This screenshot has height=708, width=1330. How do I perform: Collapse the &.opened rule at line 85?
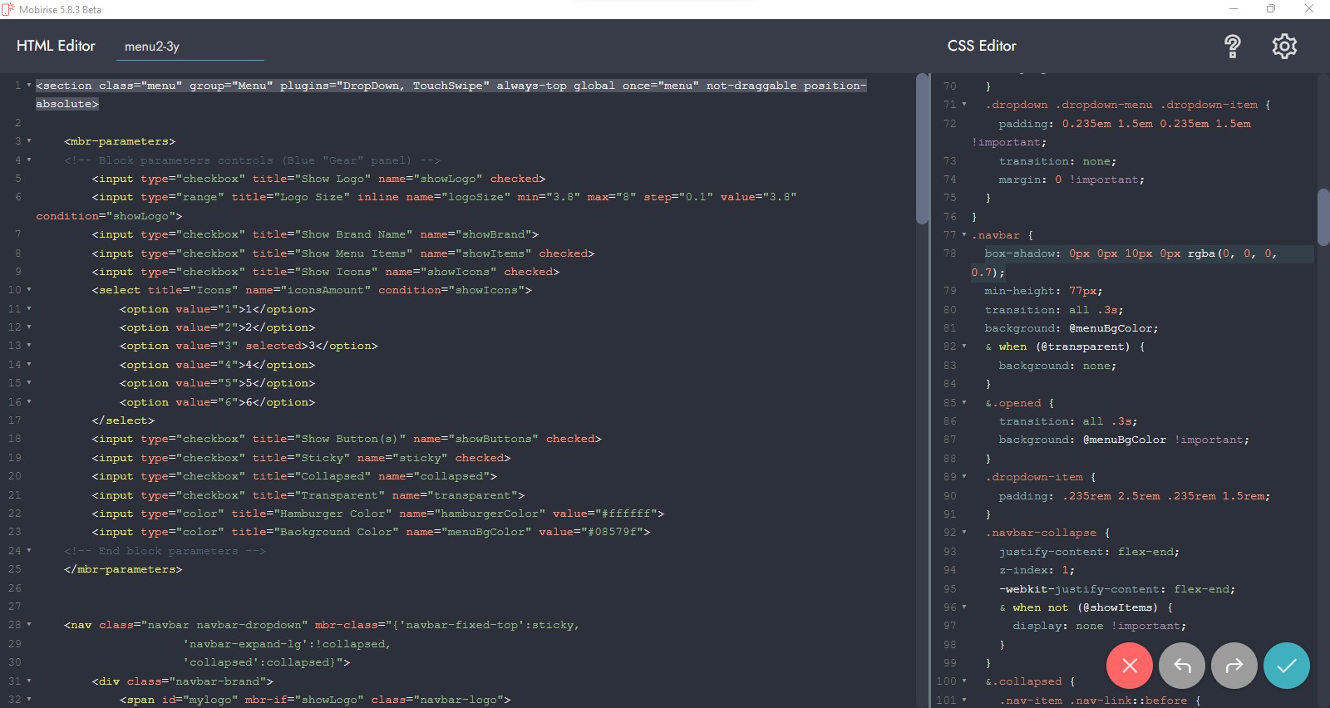964,403
